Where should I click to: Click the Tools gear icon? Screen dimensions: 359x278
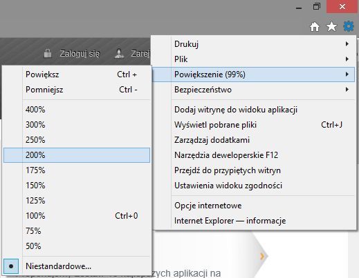(x=349, y=26)
